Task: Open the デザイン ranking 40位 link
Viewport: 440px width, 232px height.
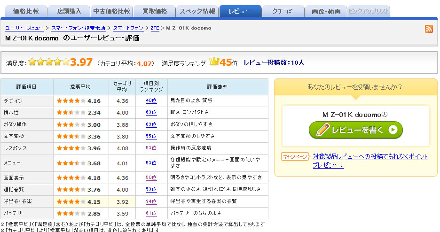Action: (151, 101)
